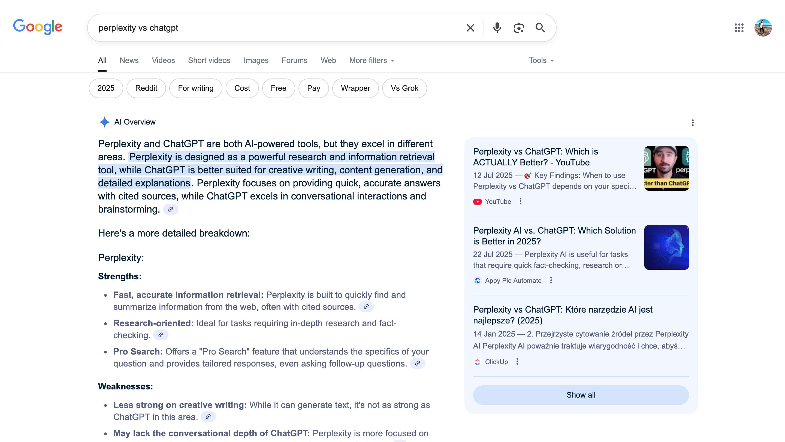
Task: Select the Wrapper chip
Action: (355, 88)
